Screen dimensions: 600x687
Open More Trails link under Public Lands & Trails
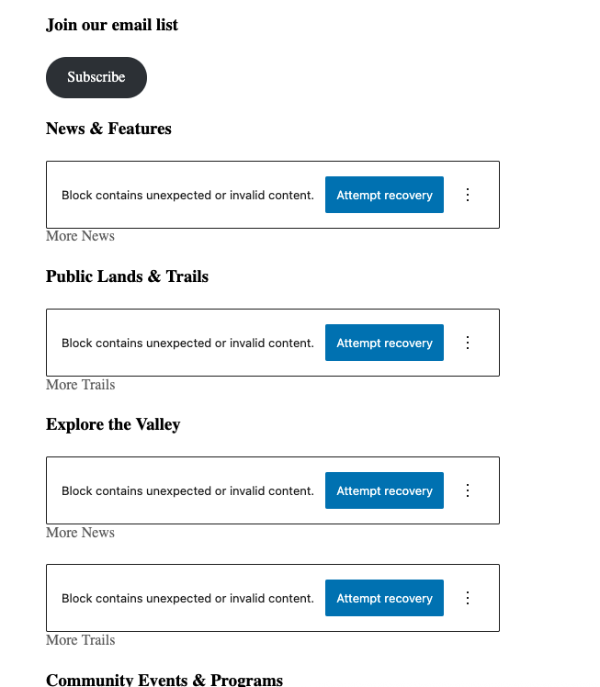tap(80, 385)
